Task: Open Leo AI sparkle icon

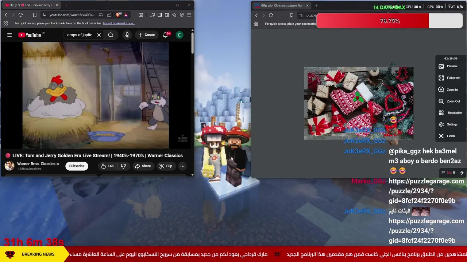Action: [x=174, y=15]
